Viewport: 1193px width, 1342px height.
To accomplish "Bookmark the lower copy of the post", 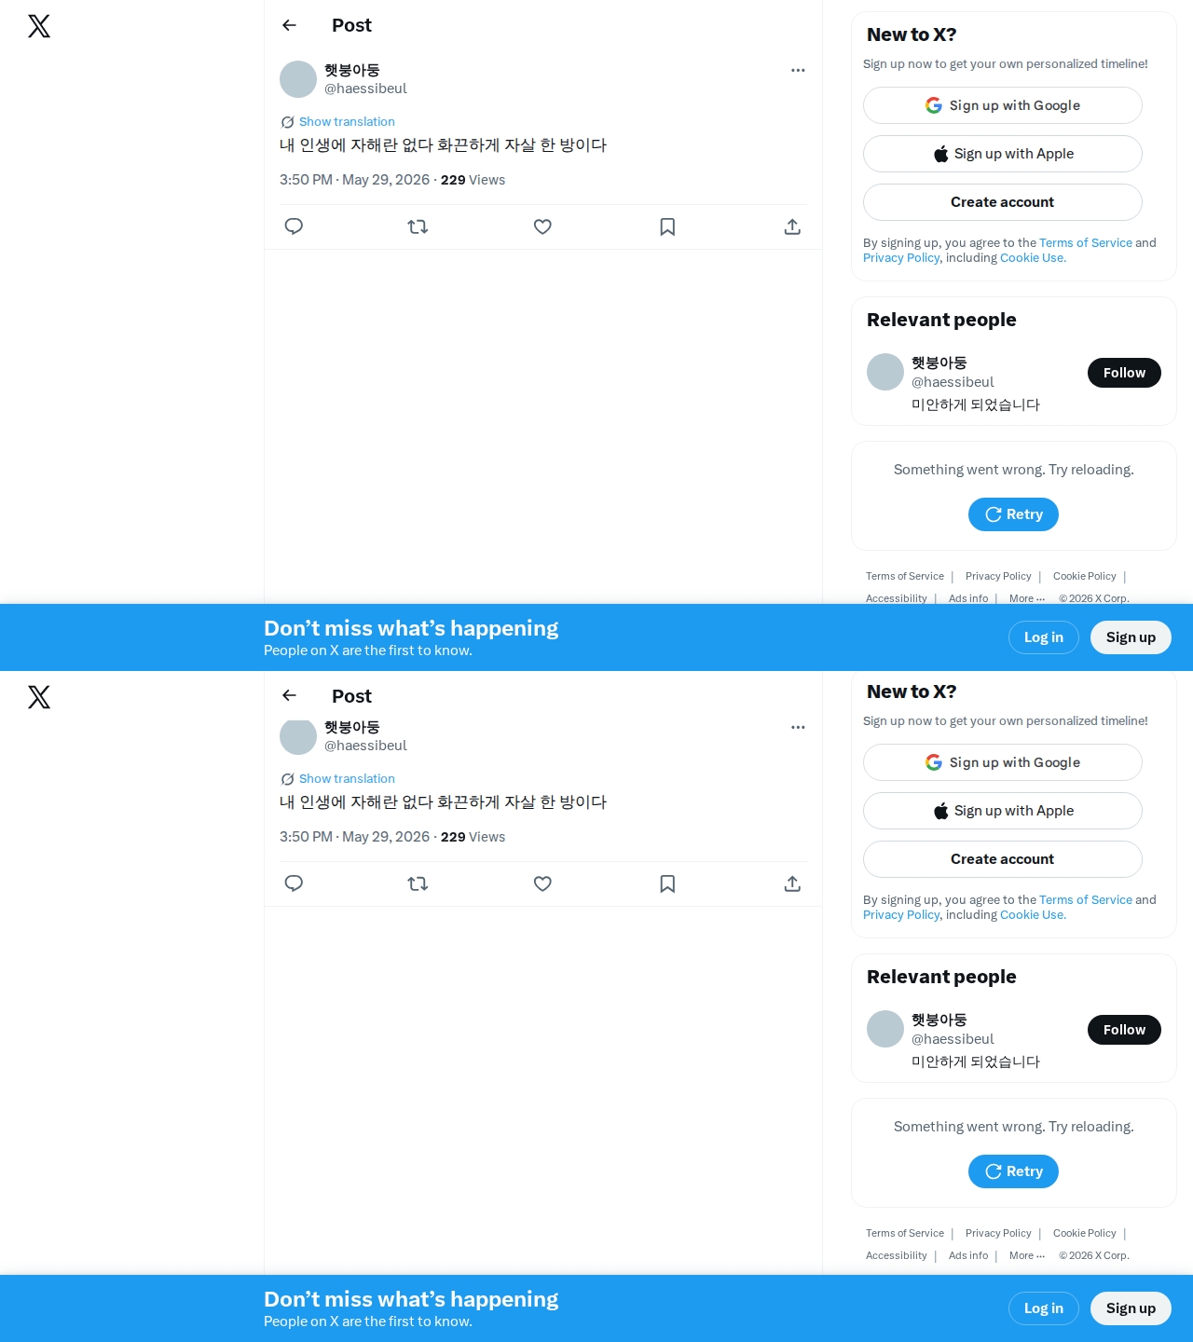I will (667, 883).
